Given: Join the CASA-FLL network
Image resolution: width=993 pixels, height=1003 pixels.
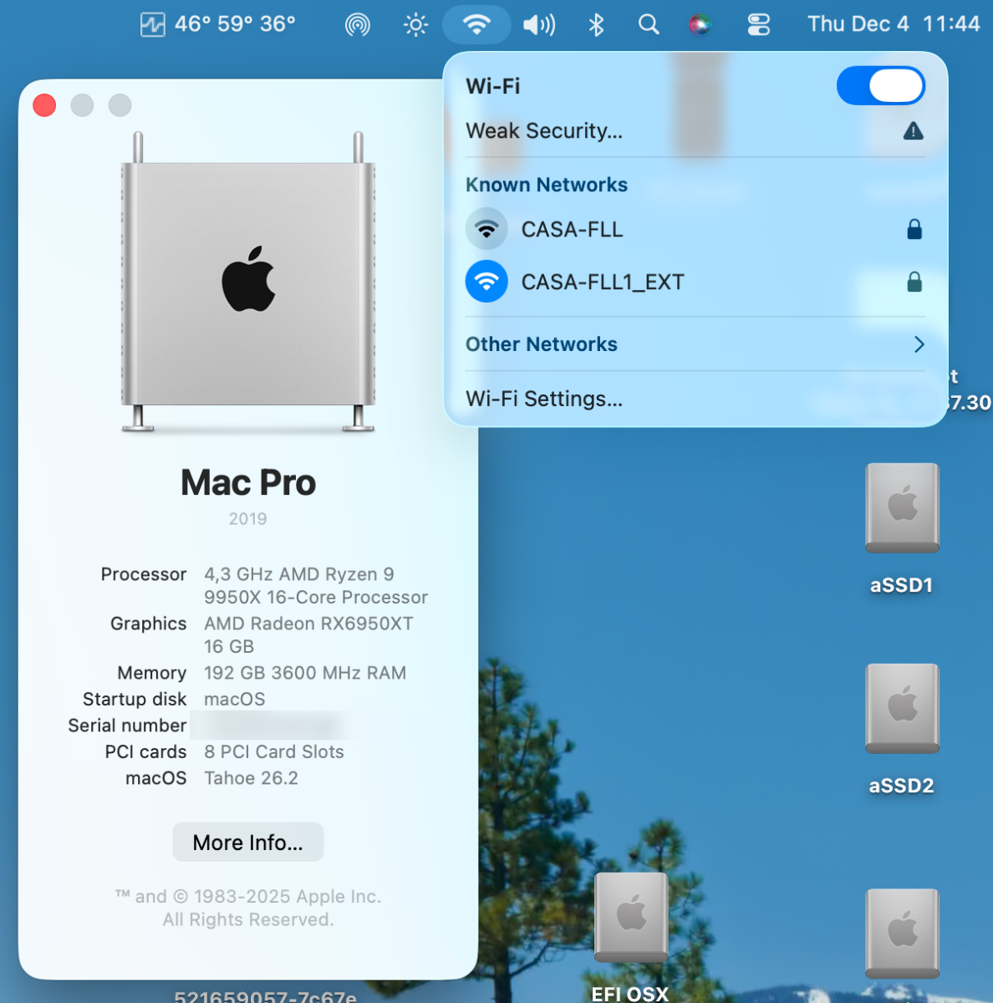Looking at the screenshot, I should coord(695,229).
